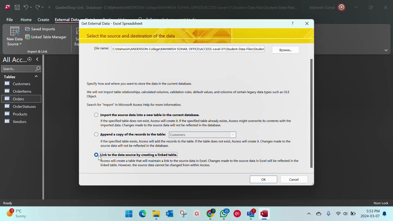The width and height of the screenshot is (393, 221).
Task: Click the search magnifier icon
Action: click(x=38, y=69)
